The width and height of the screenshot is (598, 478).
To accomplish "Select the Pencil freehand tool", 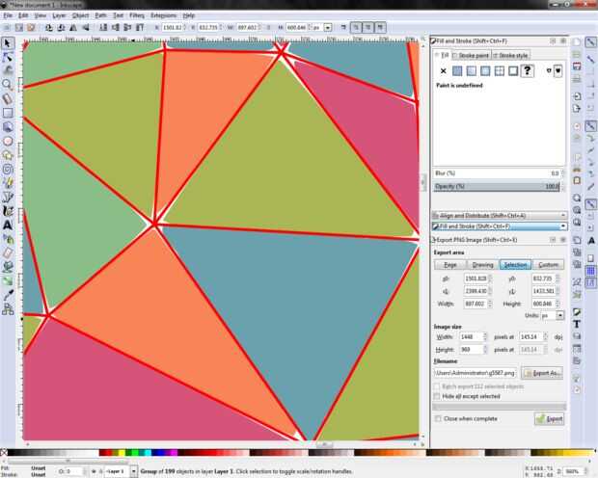I will (8, 183).
